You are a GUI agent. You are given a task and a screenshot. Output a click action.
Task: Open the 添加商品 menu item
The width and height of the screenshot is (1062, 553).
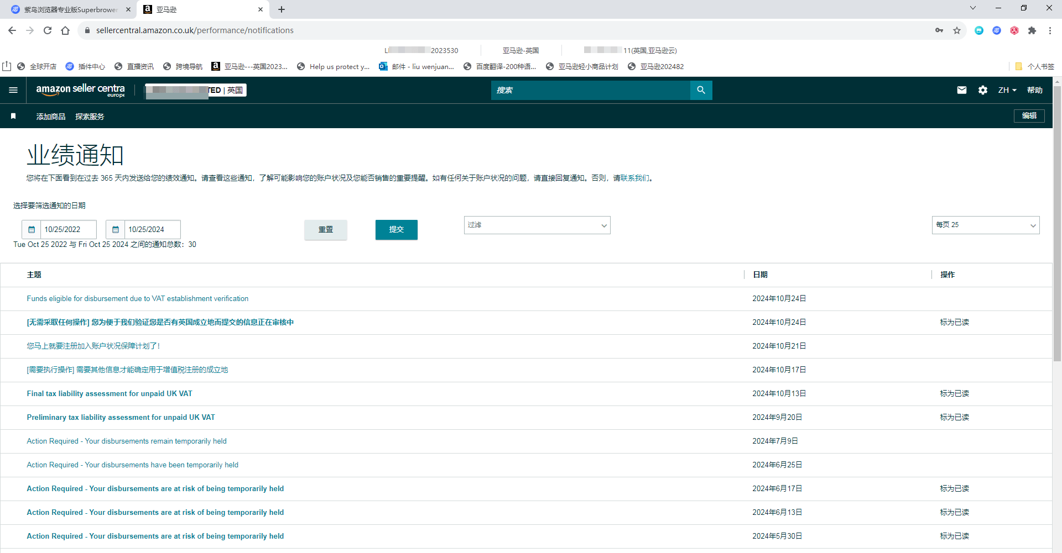coord(51,117)
